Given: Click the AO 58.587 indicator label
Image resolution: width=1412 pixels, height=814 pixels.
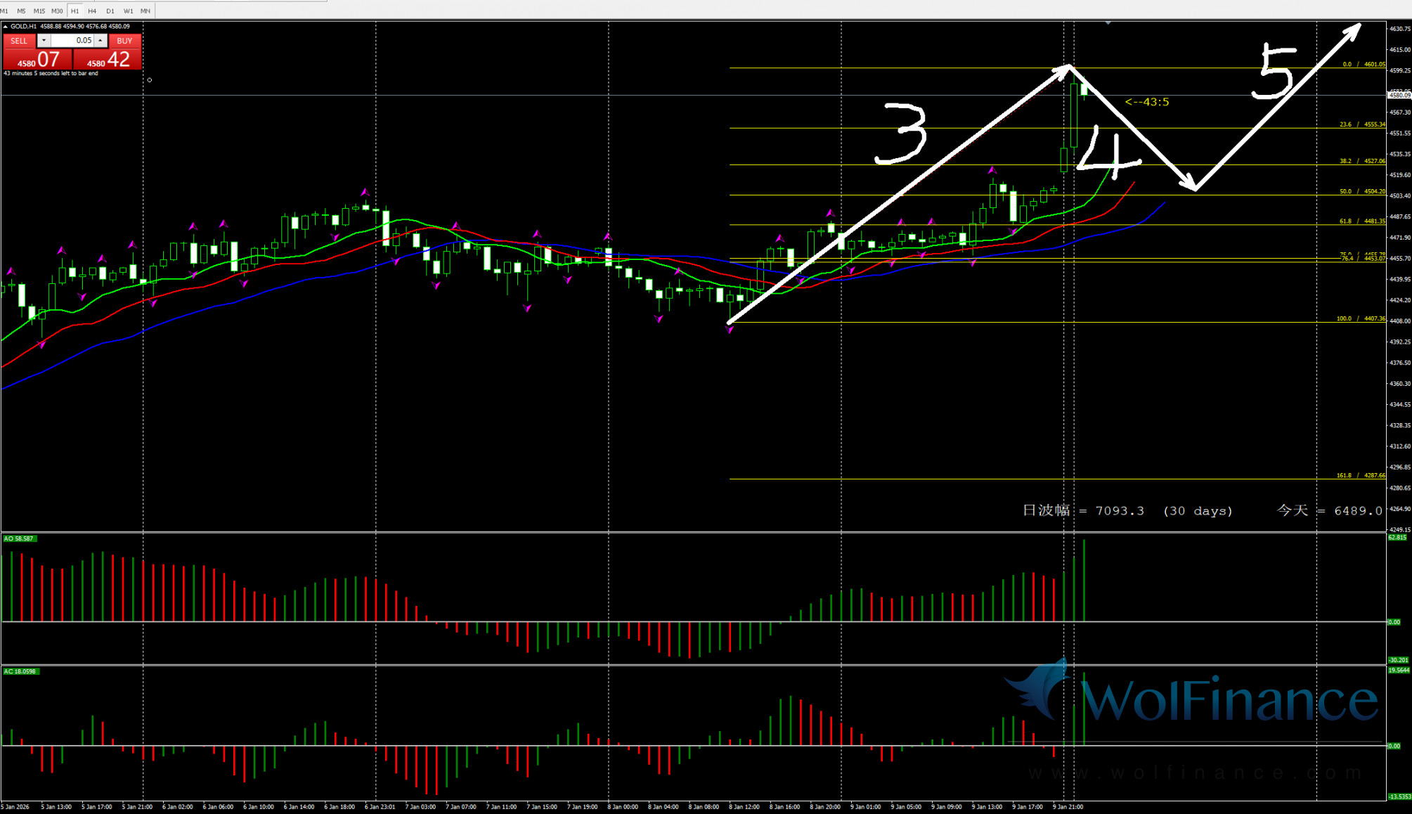Looking at the screenshot, I should pyautogui.click(x=19, y=538).
